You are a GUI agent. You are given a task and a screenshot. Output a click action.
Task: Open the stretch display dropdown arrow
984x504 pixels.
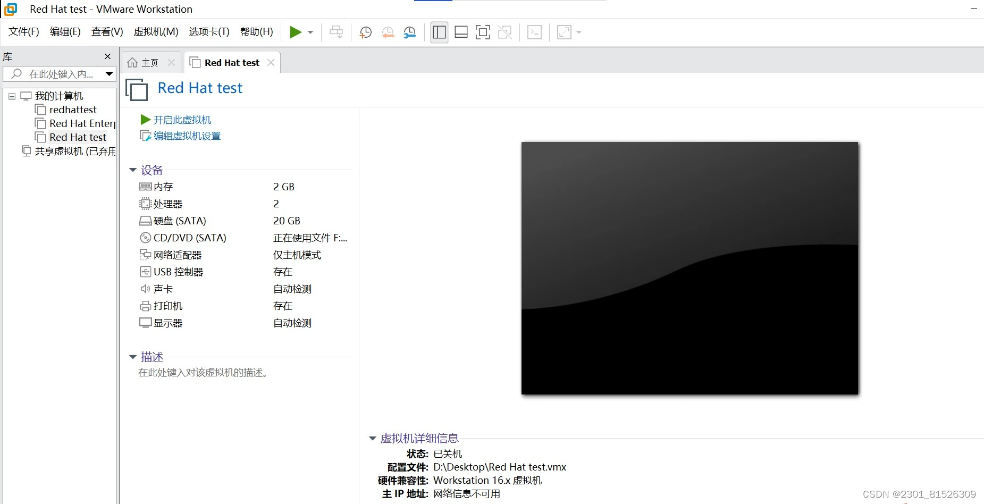pos(579,32)
